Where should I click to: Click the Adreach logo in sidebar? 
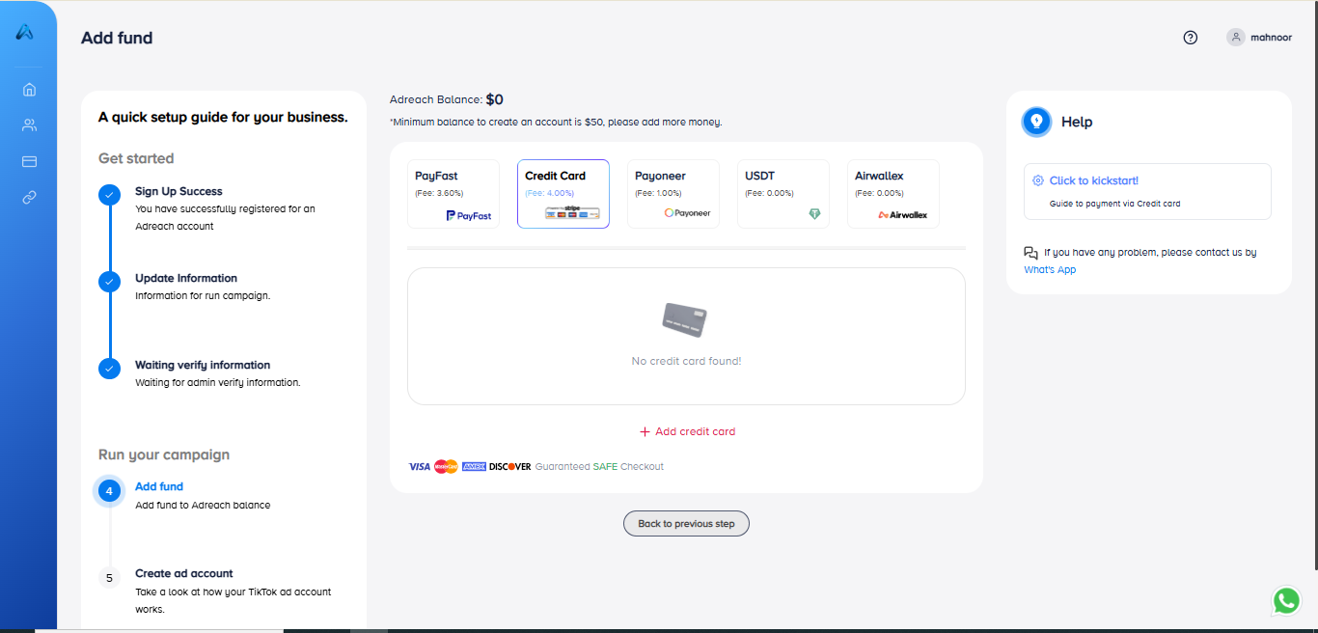[25, 33]
